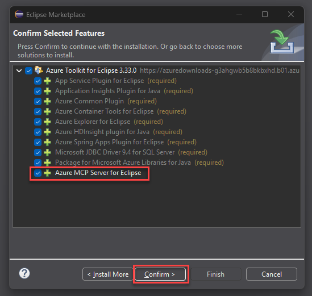Select Application Insights Plugin for Java entry
This screenshot has height=296, width=312.
[107, 91]
